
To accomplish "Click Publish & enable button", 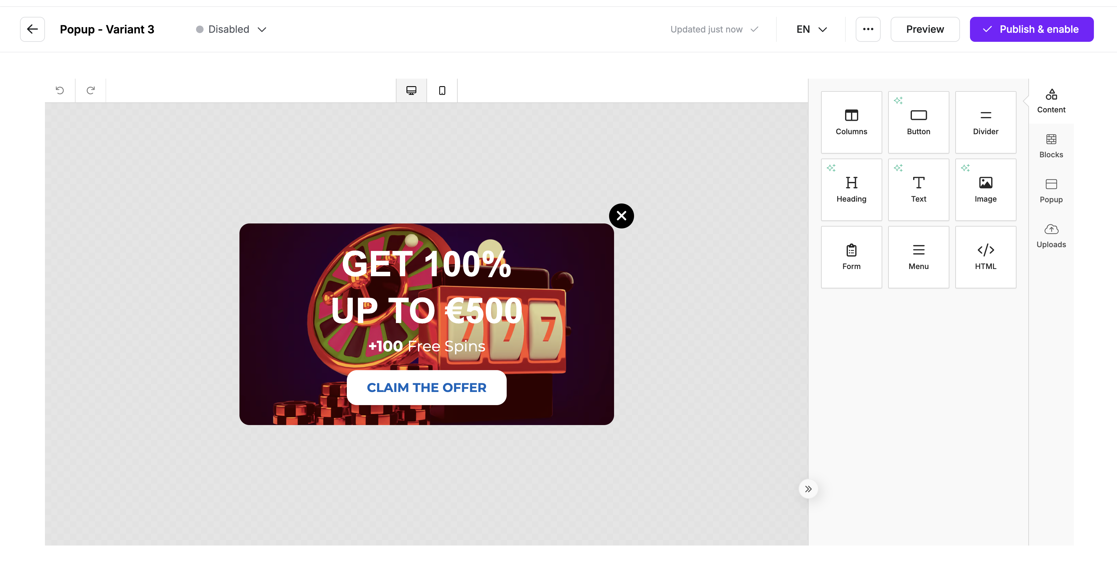I will pyautogui.click(x=1031, y=29).
